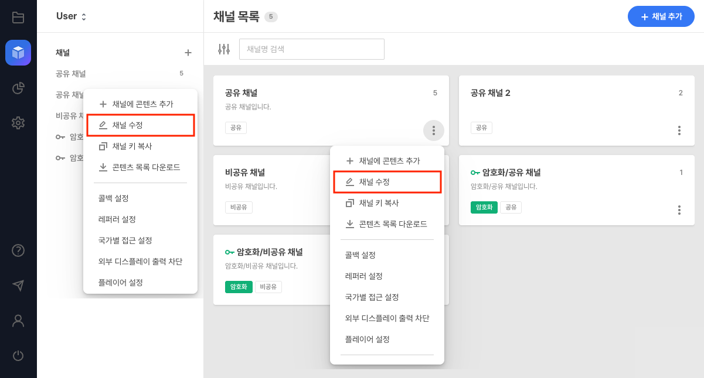Image resolution: width=704 pixels, height=378 pixels.
Task: Open the folder icon at sidebar top
Action: pyautogui.click(x=18, y=17)
